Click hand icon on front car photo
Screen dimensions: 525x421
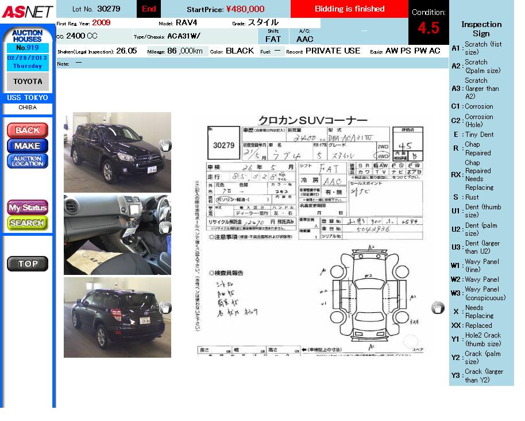point(165,145)
